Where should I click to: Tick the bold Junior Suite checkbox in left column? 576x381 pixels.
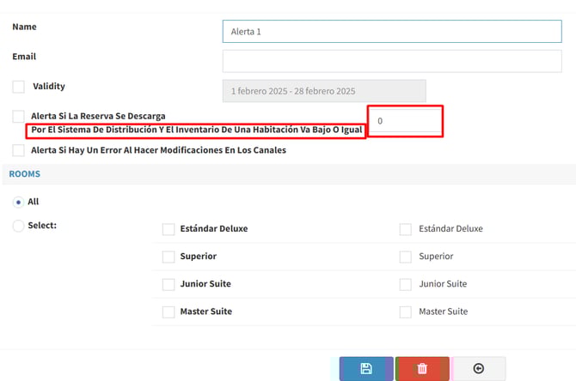[x=169, y=284]
